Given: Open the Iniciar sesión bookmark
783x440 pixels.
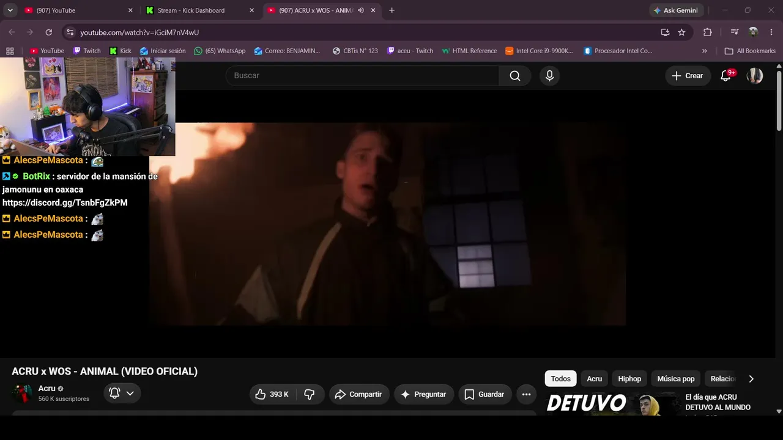Looking at the screenshot, I should click(x=163, y=51).
